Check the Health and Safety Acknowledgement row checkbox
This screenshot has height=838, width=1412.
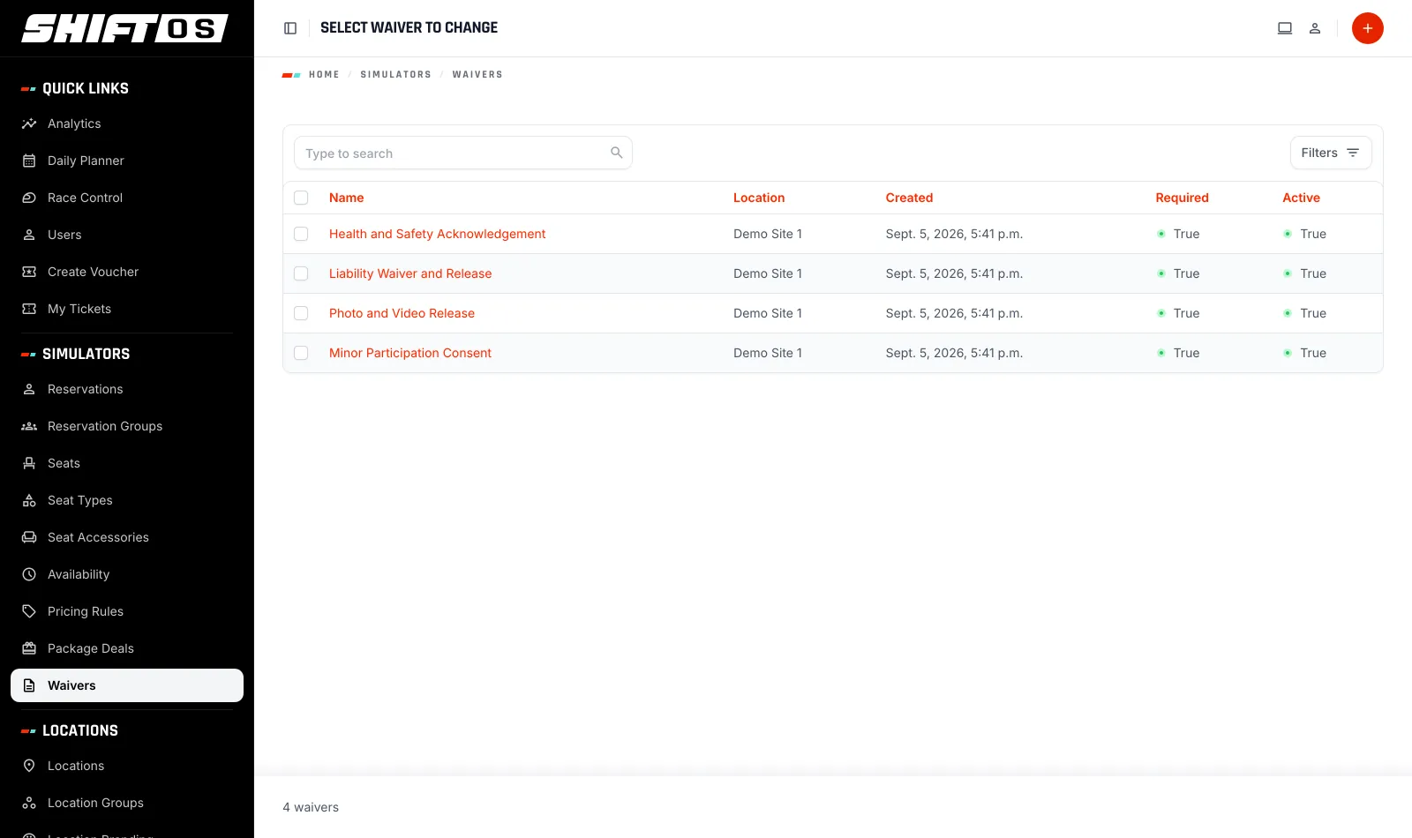(301, 234)
